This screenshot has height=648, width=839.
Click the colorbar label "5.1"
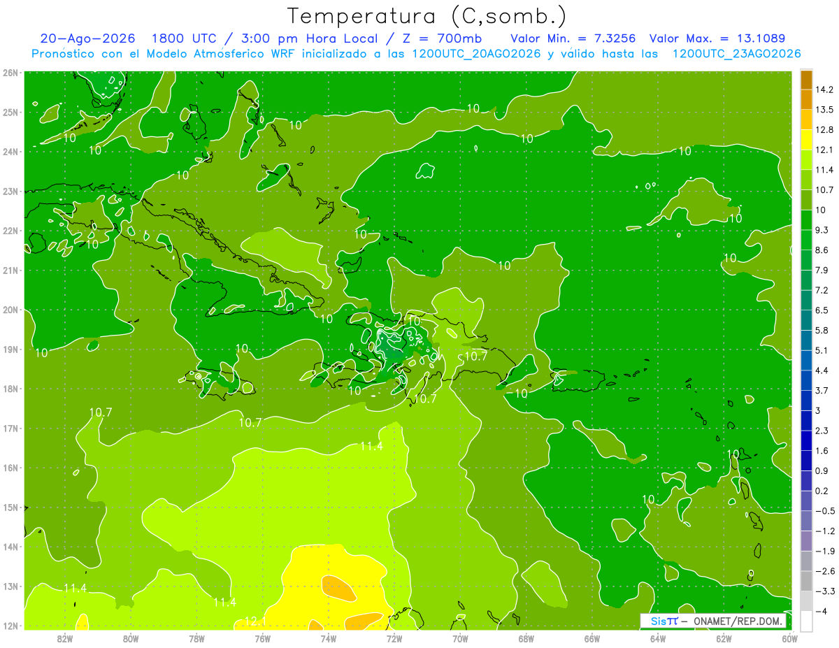[x=822, y=350]
